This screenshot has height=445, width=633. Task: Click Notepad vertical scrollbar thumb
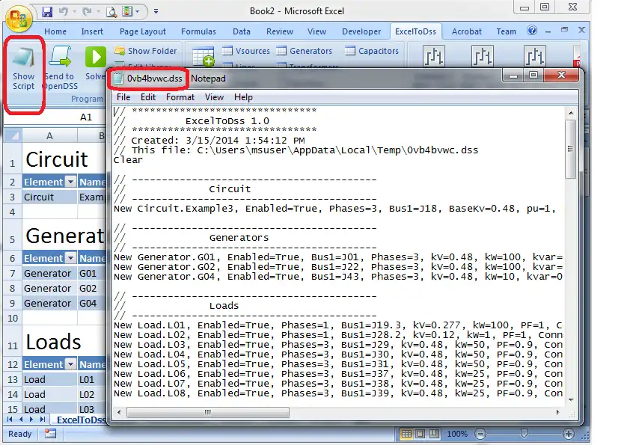pos(570,149)
